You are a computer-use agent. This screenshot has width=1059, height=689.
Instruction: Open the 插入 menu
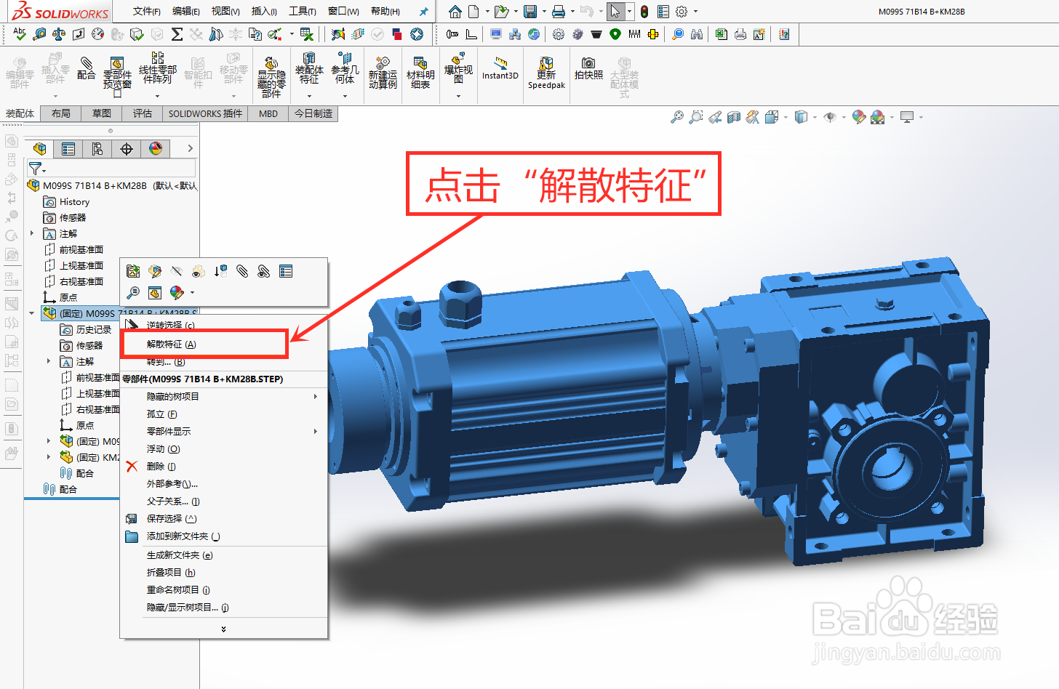[263, 12]
